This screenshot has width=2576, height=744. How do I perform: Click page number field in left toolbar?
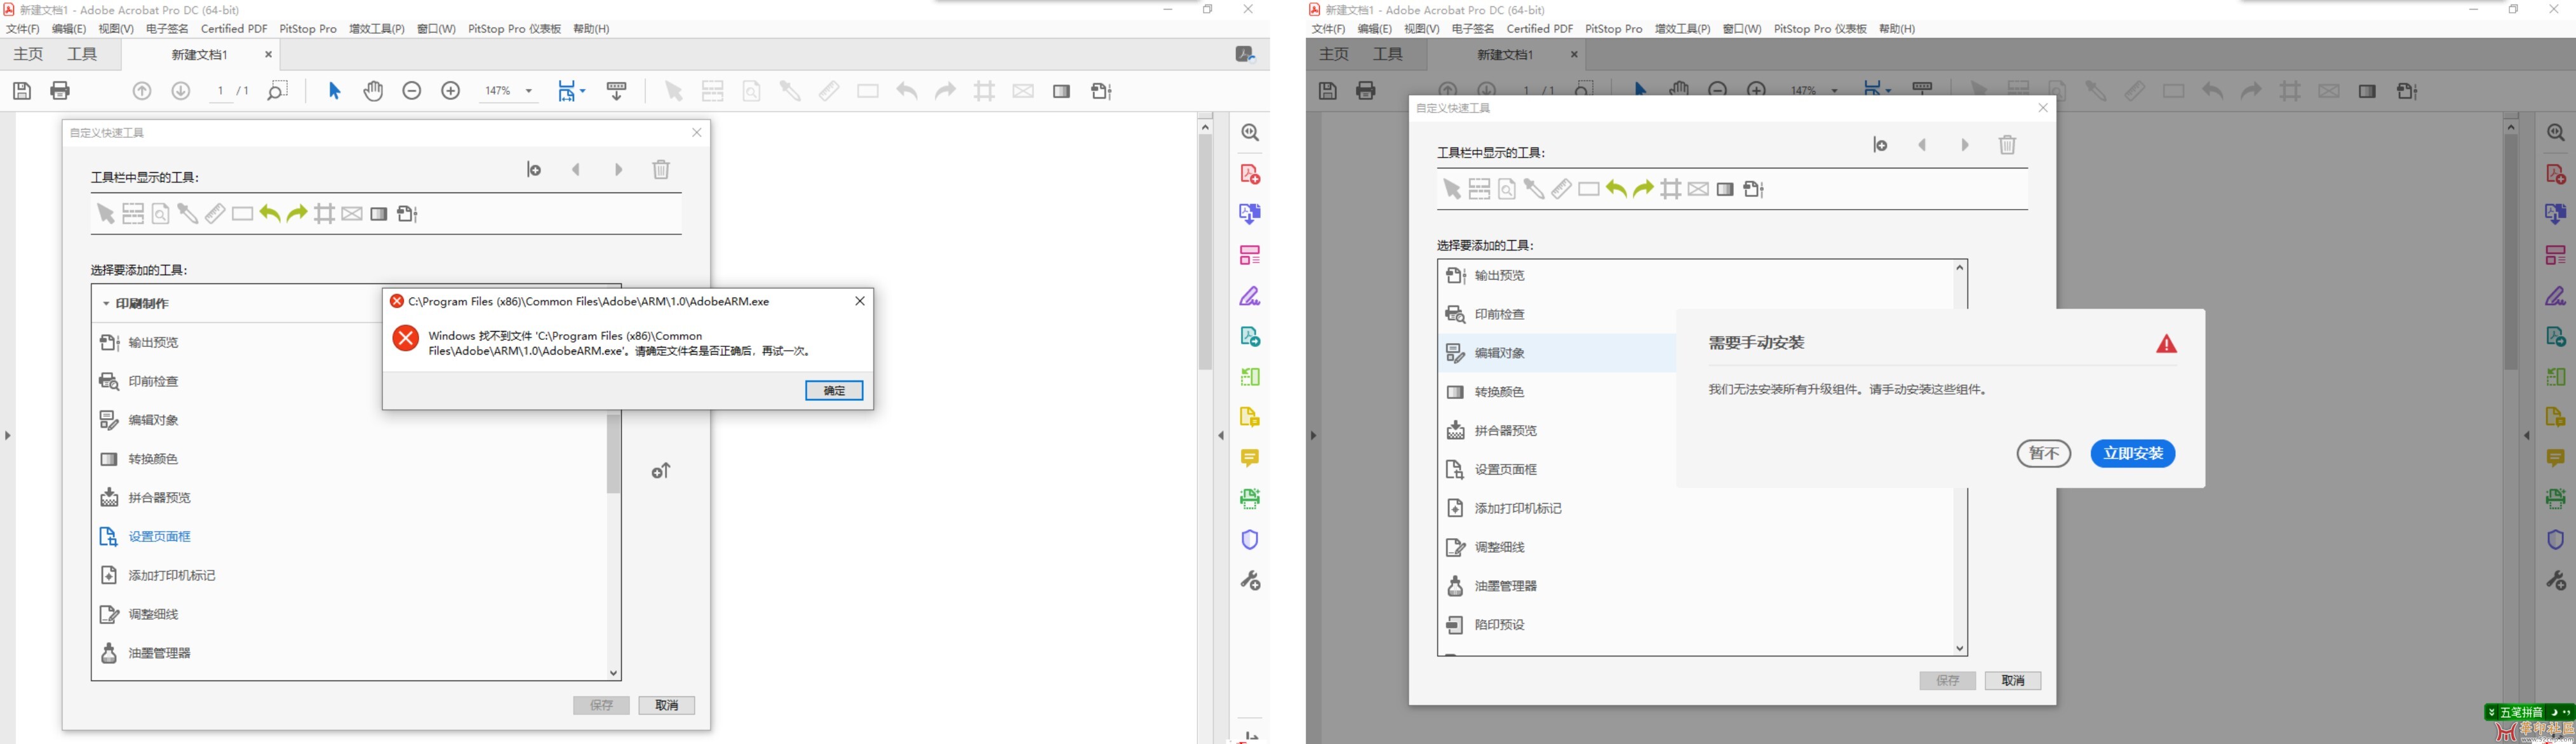[x=220, y=91]
